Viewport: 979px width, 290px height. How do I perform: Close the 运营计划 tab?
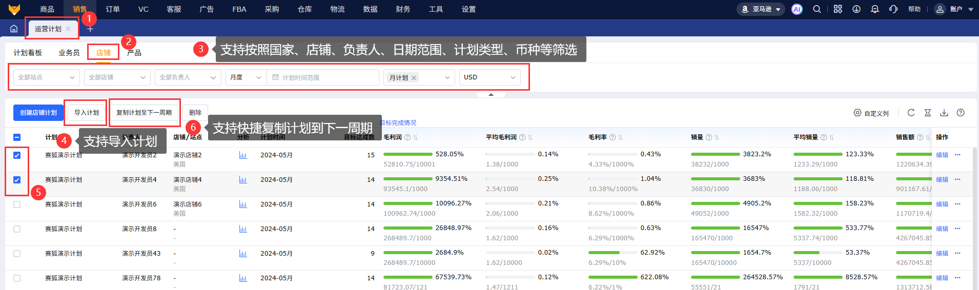[68, 29]
